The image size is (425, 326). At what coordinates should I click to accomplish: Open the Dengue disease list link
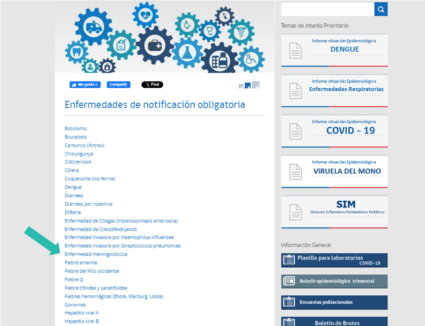pos(73,187)
